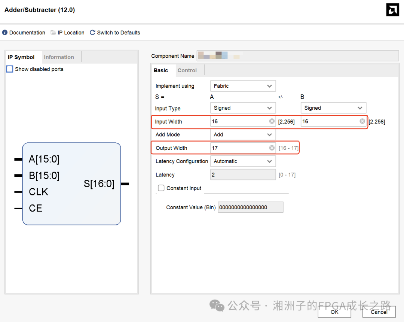
Task: Click the Latency field showing 2
Action: tap(243, 174)
